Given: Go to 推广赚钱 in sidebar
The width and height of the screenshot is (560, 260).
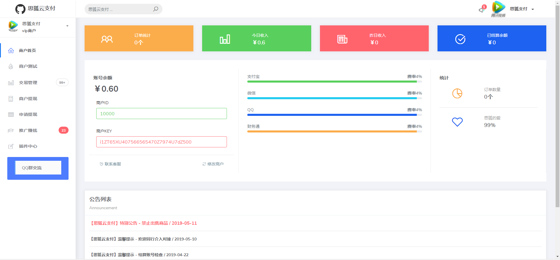Looking at the screenshot, I should tap(28, 130).
